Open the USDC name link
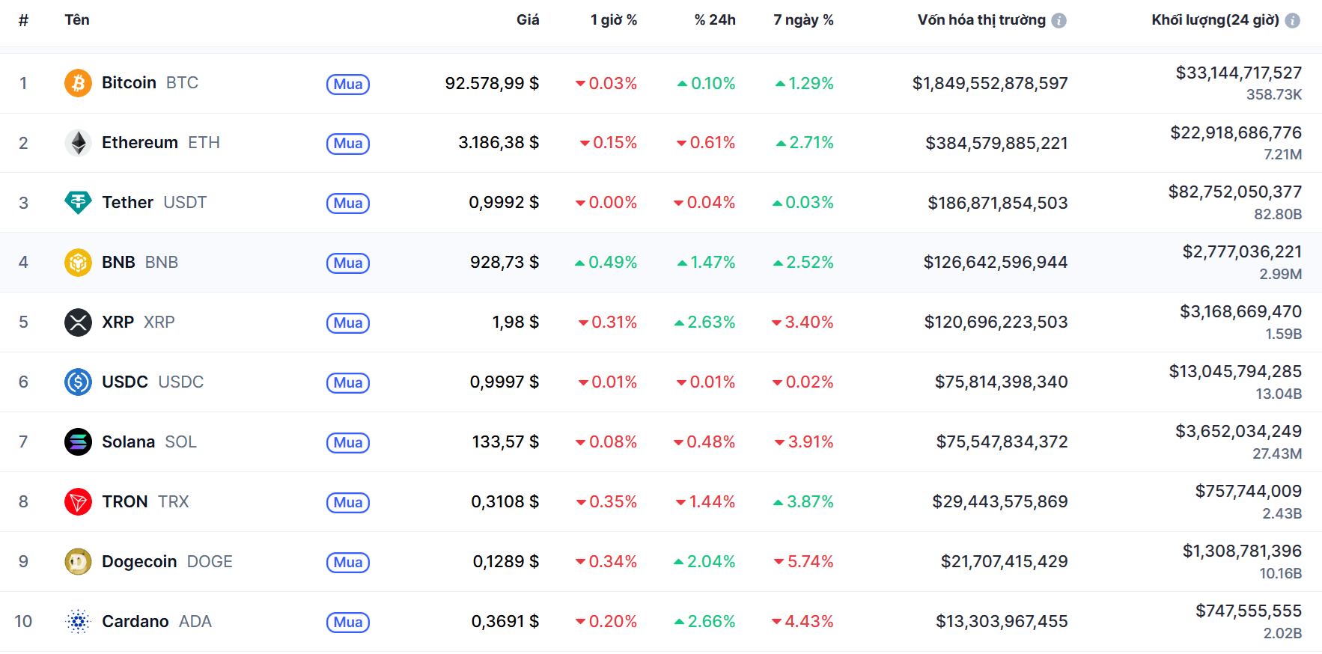Screen dimensions: 1322x654 coord(153,382)
